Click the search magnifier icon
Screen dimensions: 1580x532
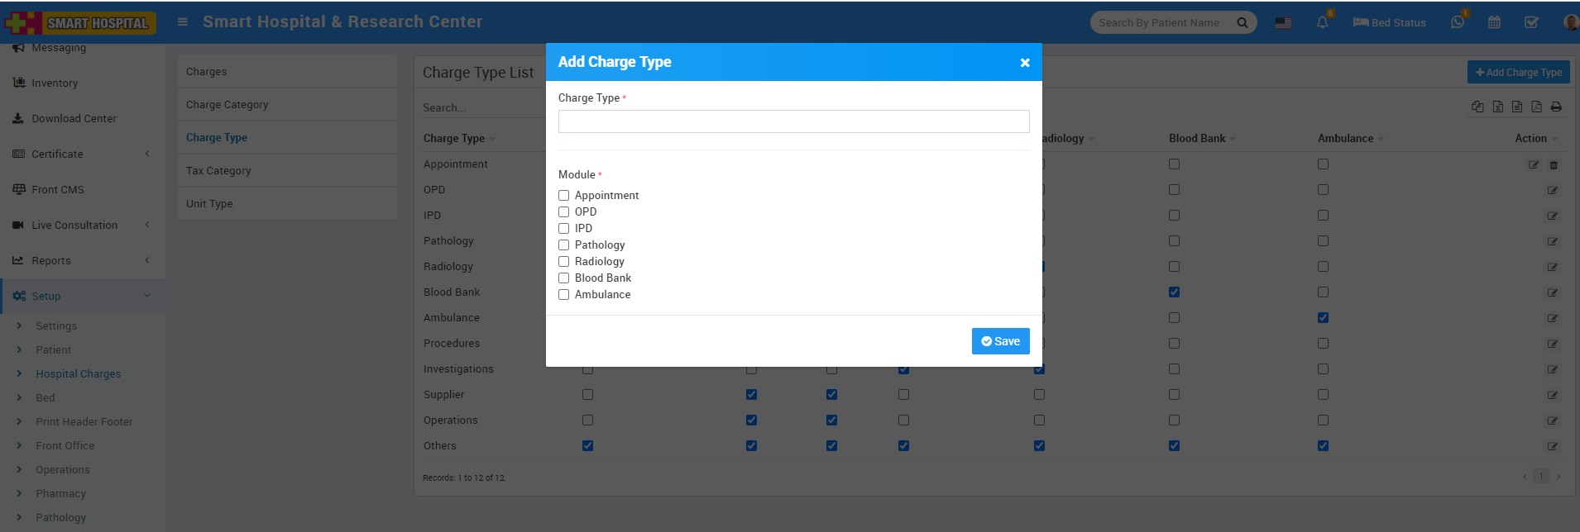click(1242, 23)
